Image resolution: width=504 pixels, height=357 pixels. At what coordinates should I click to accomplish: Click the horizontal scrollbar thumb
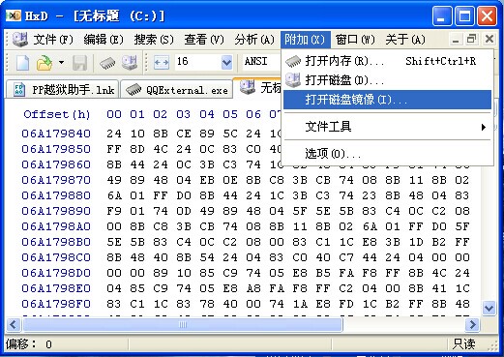click(183, 325)
